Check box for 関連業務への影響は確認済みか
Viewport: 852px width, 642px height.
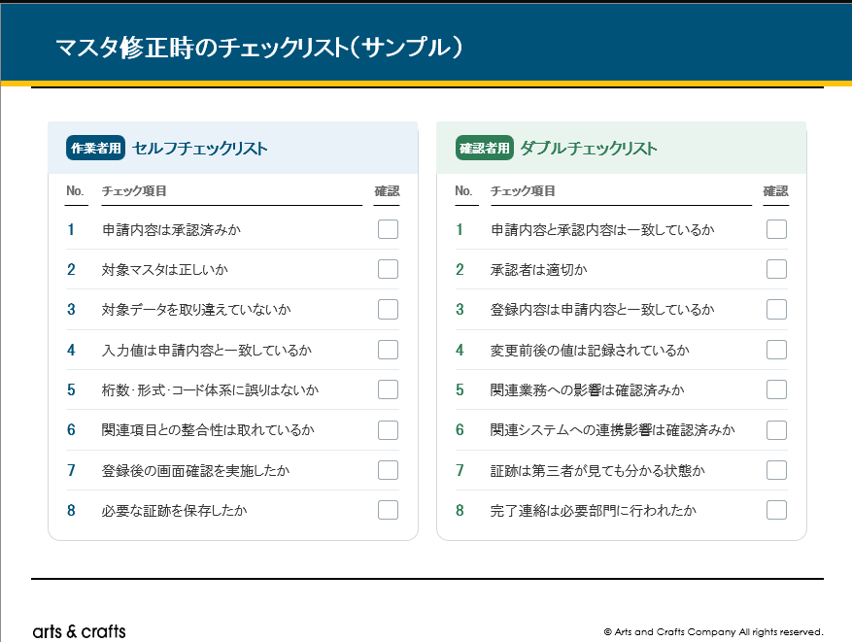pyautogui.click(x=776, y=389)
